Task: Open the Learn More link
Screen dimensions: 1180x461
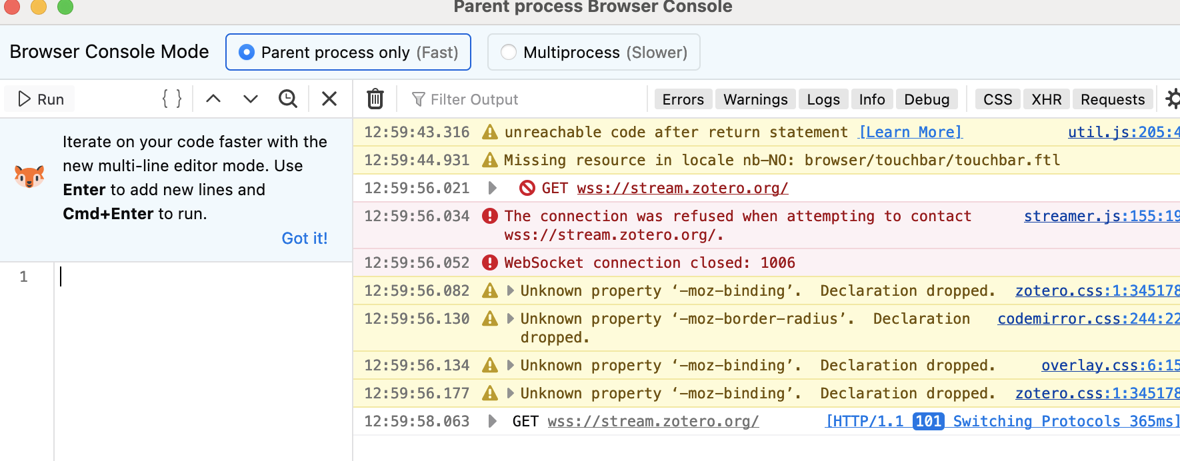Action: (x=911, y=132)
